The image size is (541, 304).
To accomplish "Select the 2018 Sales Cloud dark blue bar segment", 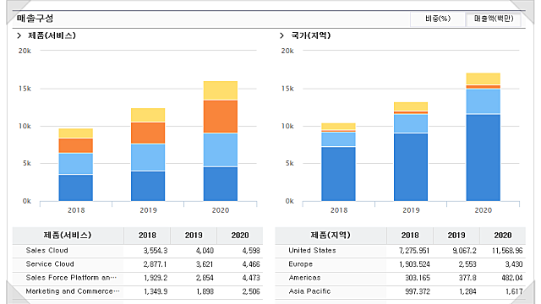I will coord(75,187).
